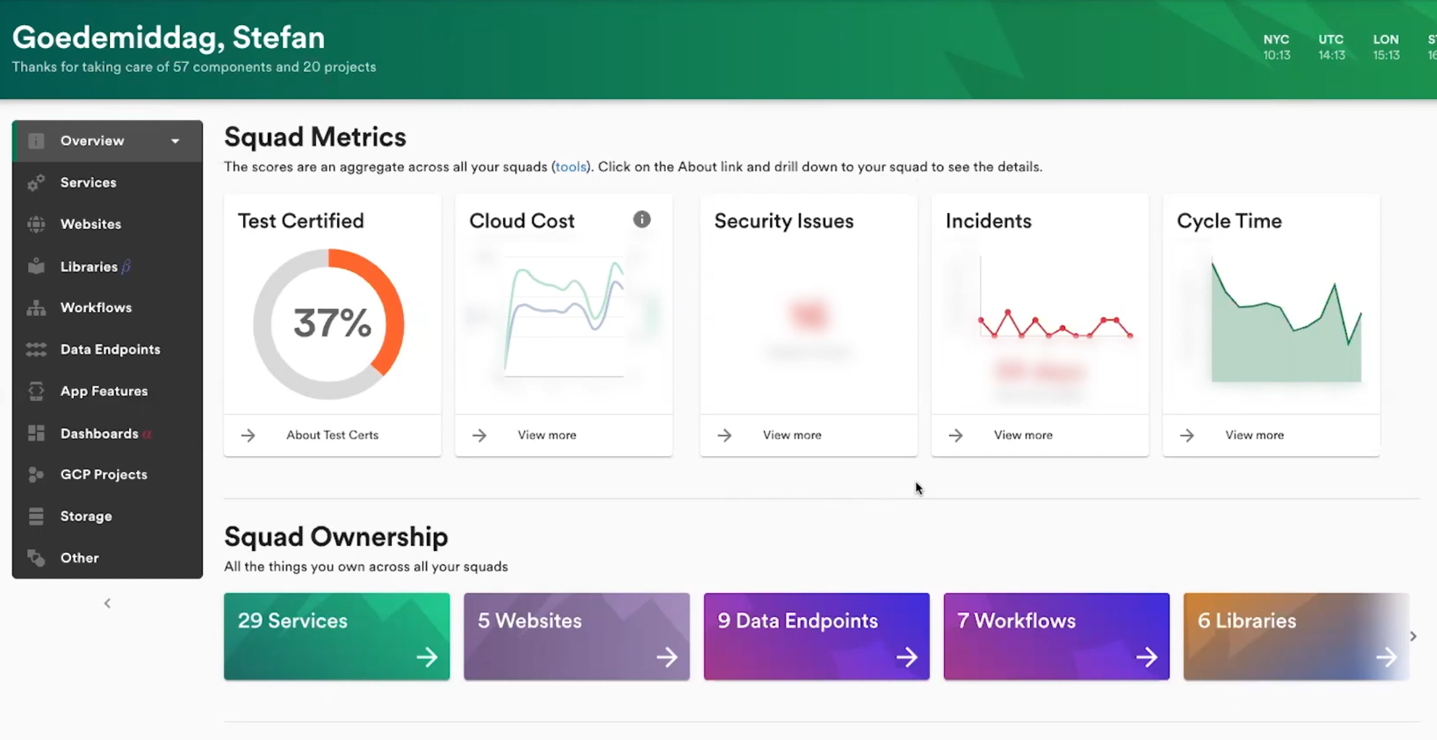Open Libraries menu item
The image size is (1437, 740).
[89, 267]
